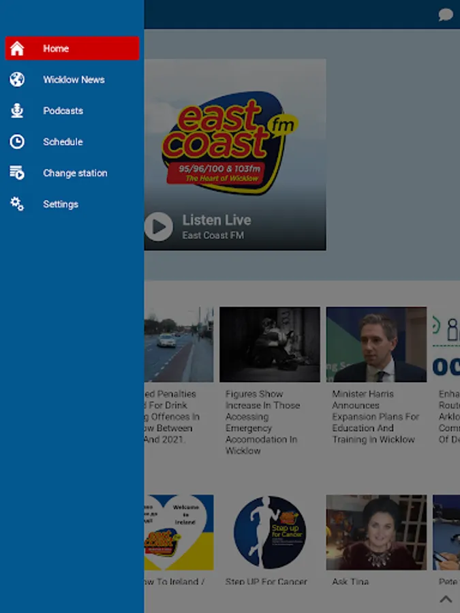Screen dimensions: 460x613
Task: Open the emergency accommodation article photo
Action: (269, 345)
